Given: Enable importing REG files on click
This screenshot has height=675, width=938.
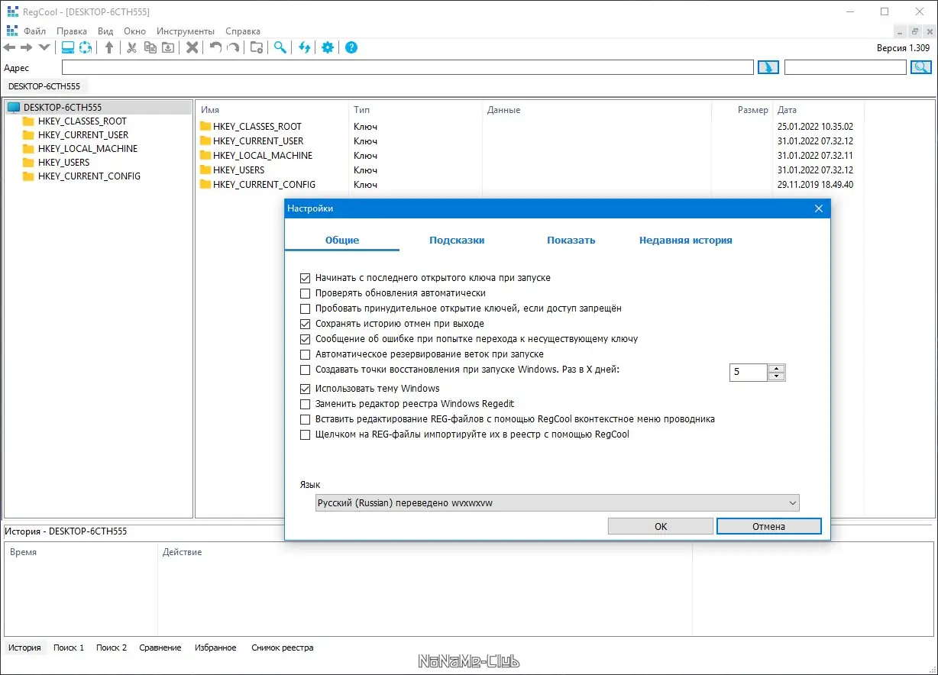Looking at the screenshot, I should 306,434.
